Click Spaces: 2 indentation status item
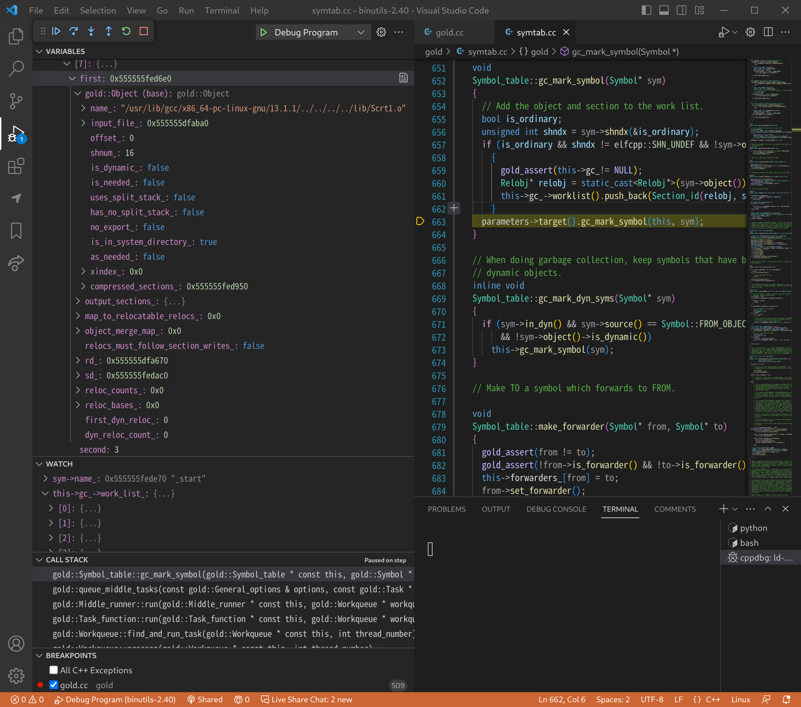Viewport: 801px width, 707px height. (613, 700)
